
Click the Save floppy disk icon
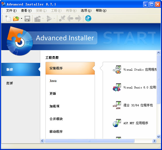pyautogui.click(x=27, y=18)
